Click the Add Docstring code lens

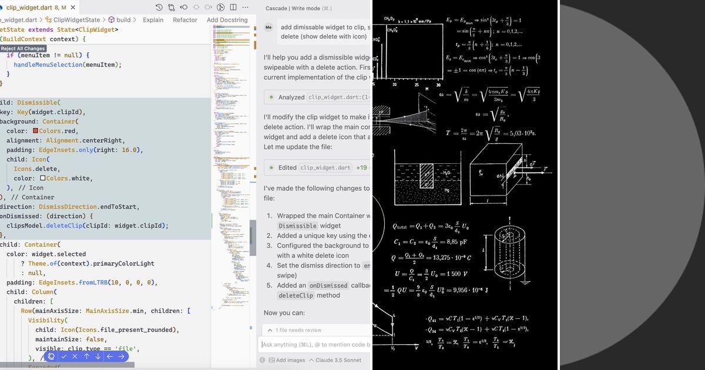click(226, 19)
